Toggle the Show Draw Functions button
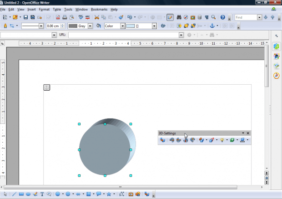 pos(170,17)
